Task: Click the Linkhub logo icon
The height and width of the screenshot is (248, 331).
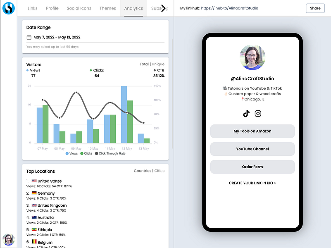Action: click(x=9, y=8)
